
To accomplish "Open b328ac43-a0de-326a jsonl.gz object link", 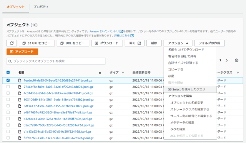I will (58, 119).
